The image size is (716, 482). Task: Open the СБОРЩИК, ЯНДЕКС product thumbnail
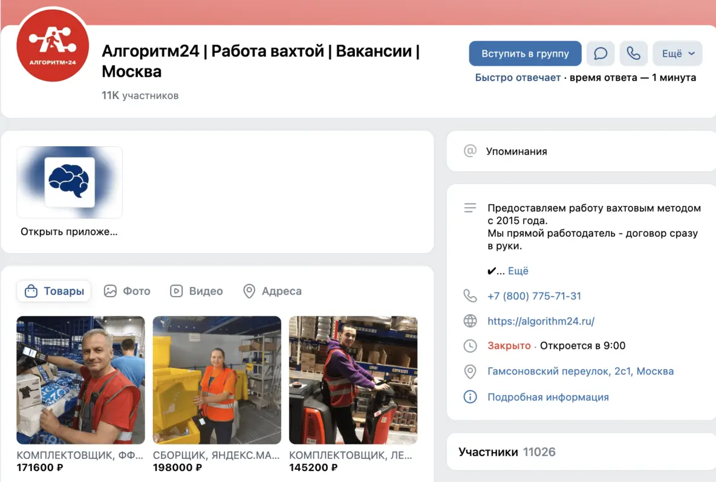[x=216, y=380]
